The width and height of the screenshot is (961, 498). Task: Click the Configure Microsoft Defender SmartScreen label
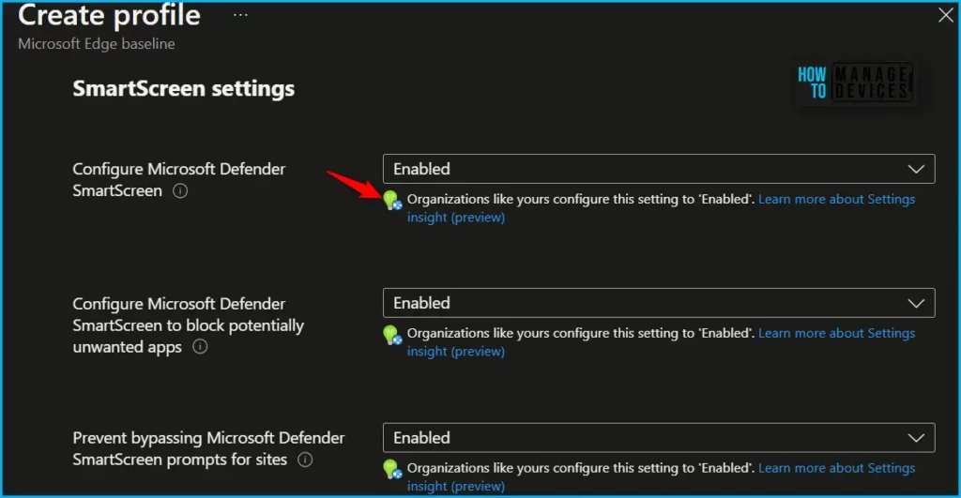[179, 179]
